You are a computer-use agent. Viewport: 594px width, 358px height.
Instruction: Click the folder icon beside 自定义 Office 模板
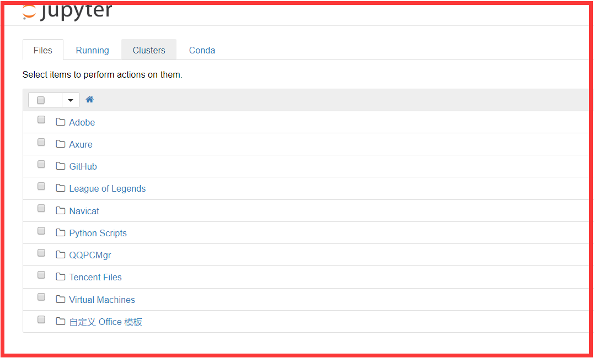coord(61,321)
